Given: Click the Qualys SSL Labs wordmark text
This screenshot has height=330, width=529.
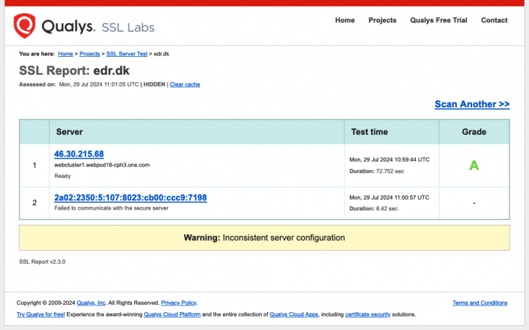Looking at the screenshot, I should pyautogui.click(x=98, y=26).
